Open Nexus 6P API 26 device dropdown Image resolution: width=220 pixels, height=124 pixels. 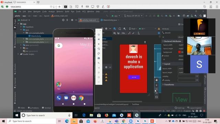pos(133,16)
